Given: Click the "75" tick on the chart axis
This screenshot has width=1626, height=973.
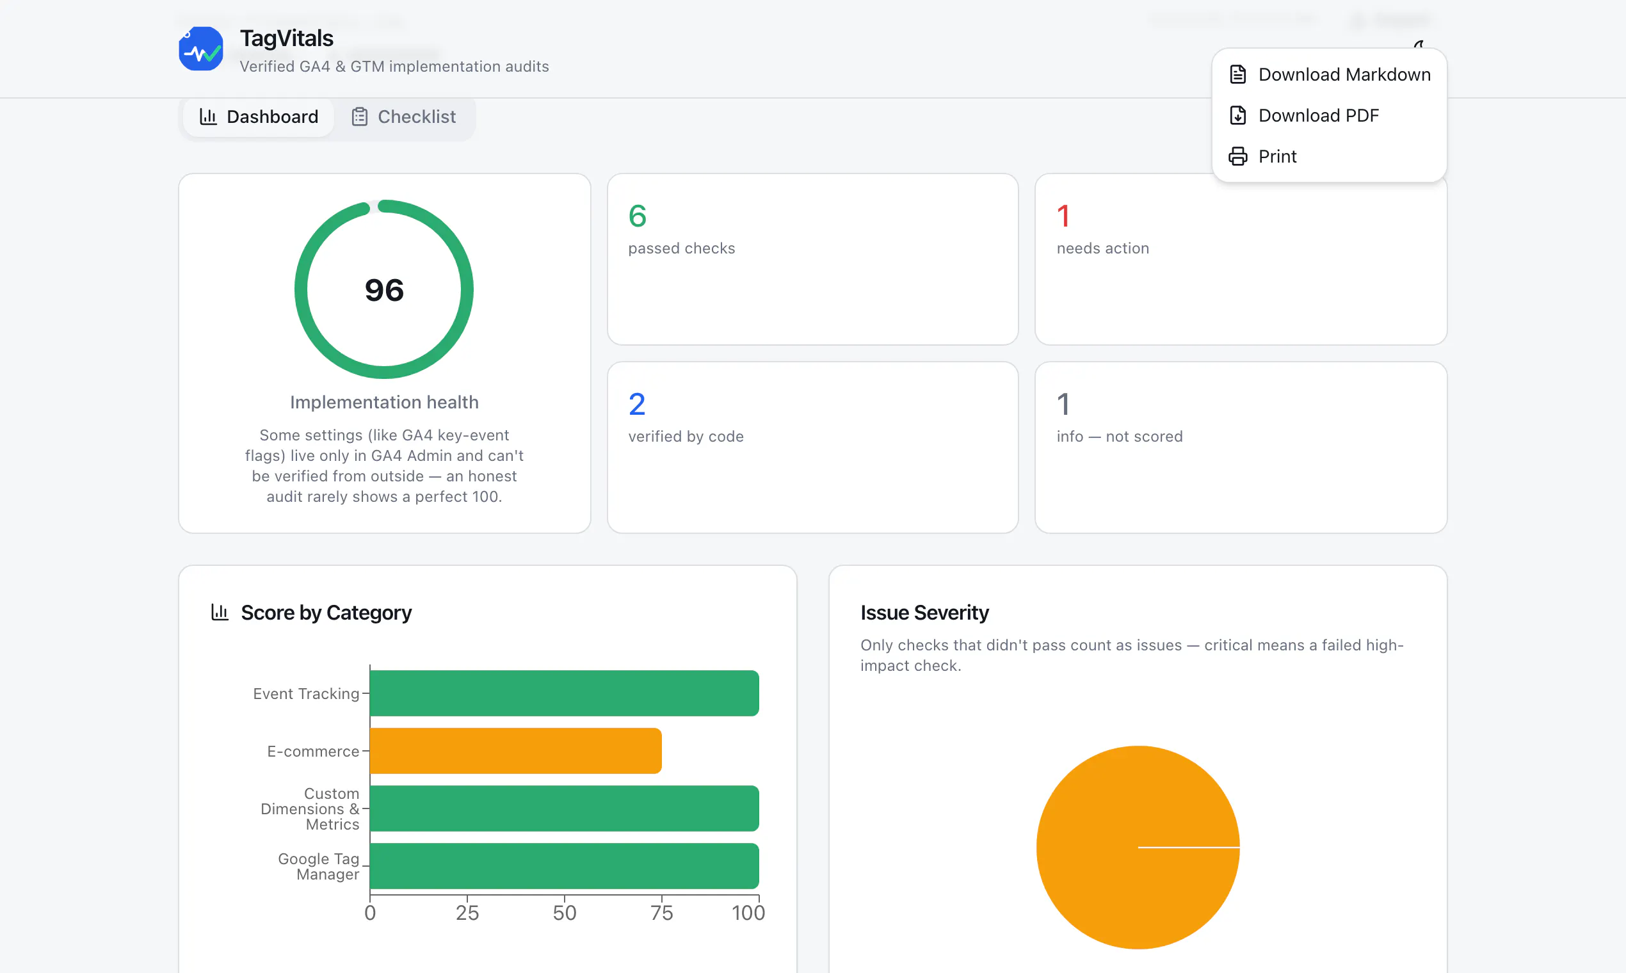Looking at the screenshot, I should [x=661, y=913].
